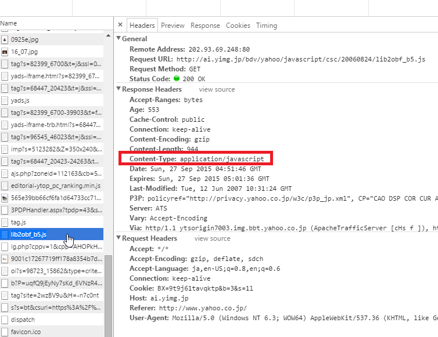
Task: Select request tag?s=82399_6700-39903&t=f...
Action: [52, 113]
